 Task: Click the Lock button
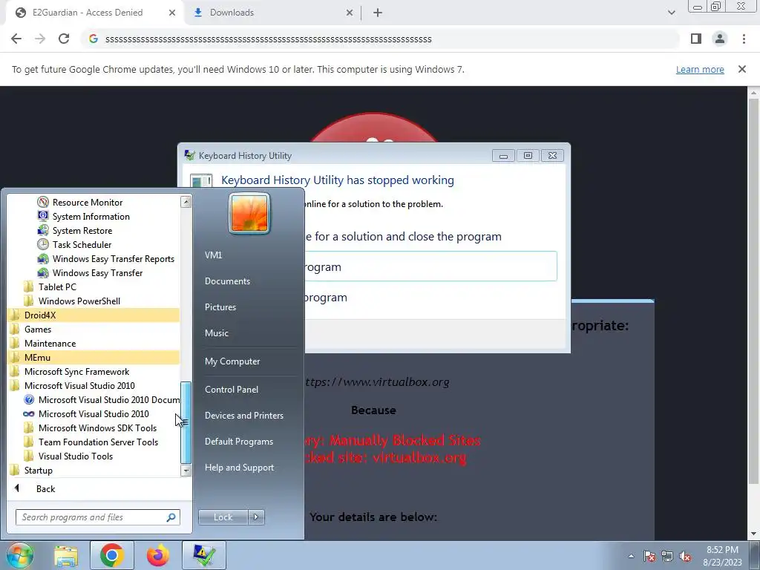tap(223, 517)
